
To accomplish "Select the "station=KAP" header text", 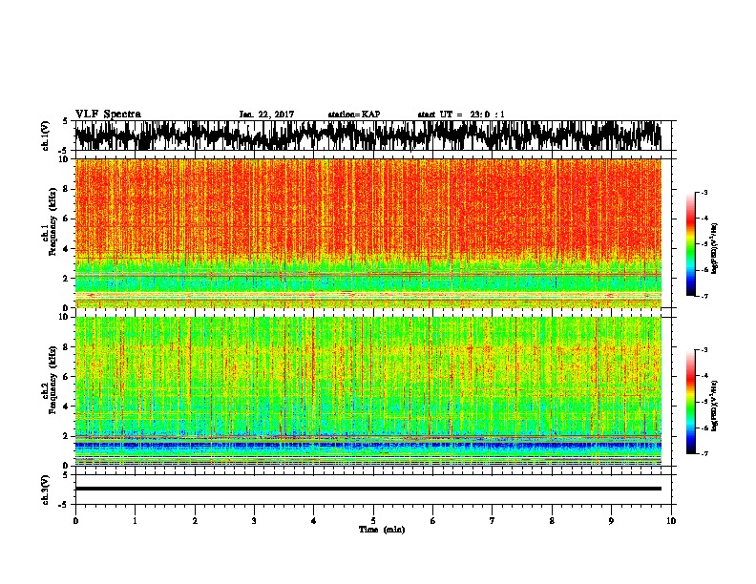I will click(354, 115).
